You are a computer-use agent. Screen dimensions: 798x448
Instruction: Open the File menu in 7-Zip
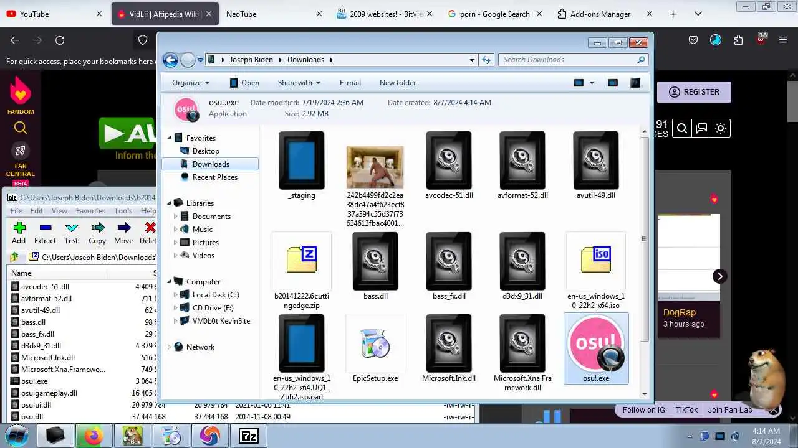16,211
